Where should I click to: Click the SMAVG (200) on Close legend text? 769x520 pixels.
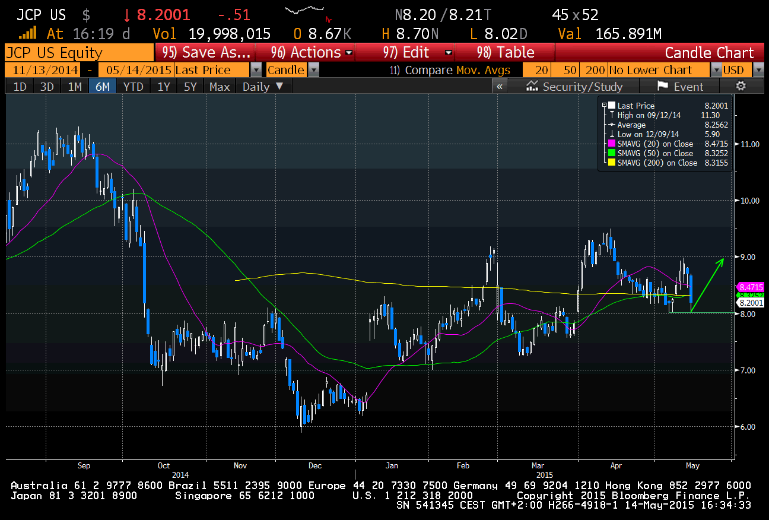click(657, 163)
